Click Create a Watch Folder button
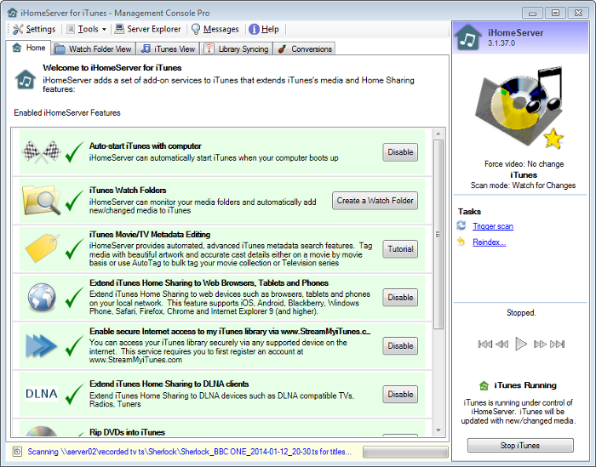This screenshot has width=596, height=467. 375,201
